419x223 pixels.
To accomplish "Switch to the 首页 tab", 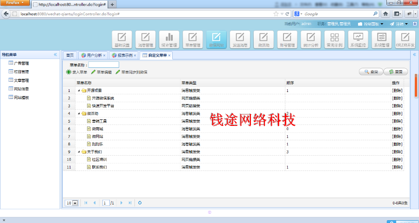I will click(x=70, y=55).
